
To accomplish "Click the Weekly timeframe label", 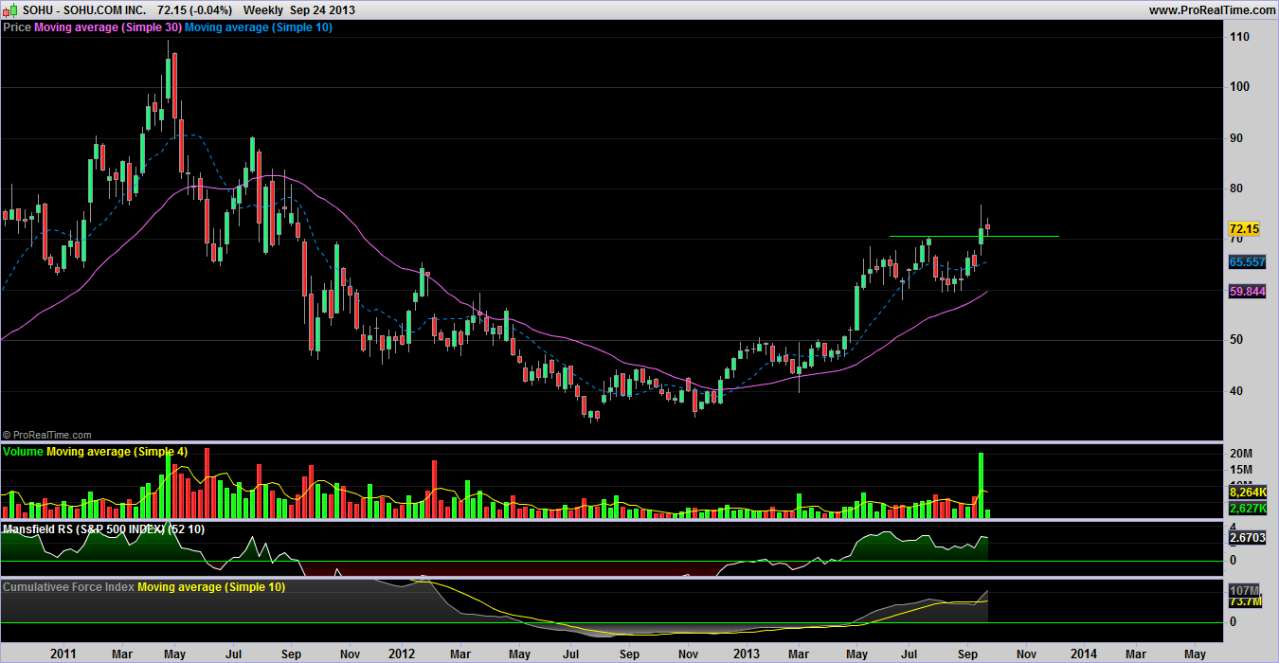I will pos(263,9).
